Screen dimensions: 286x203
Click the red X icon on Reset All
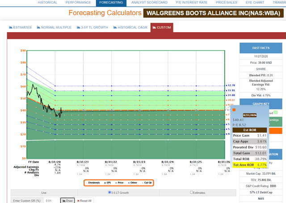78,201
